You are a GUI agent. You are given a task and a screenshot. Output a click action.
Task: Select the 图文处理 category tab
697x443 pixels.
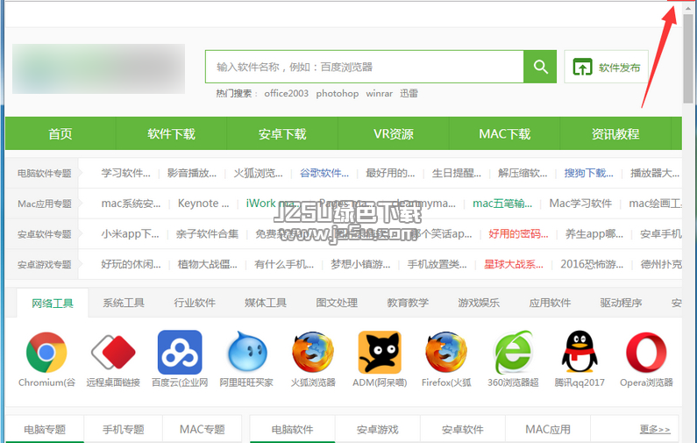[x=337, y=303]
